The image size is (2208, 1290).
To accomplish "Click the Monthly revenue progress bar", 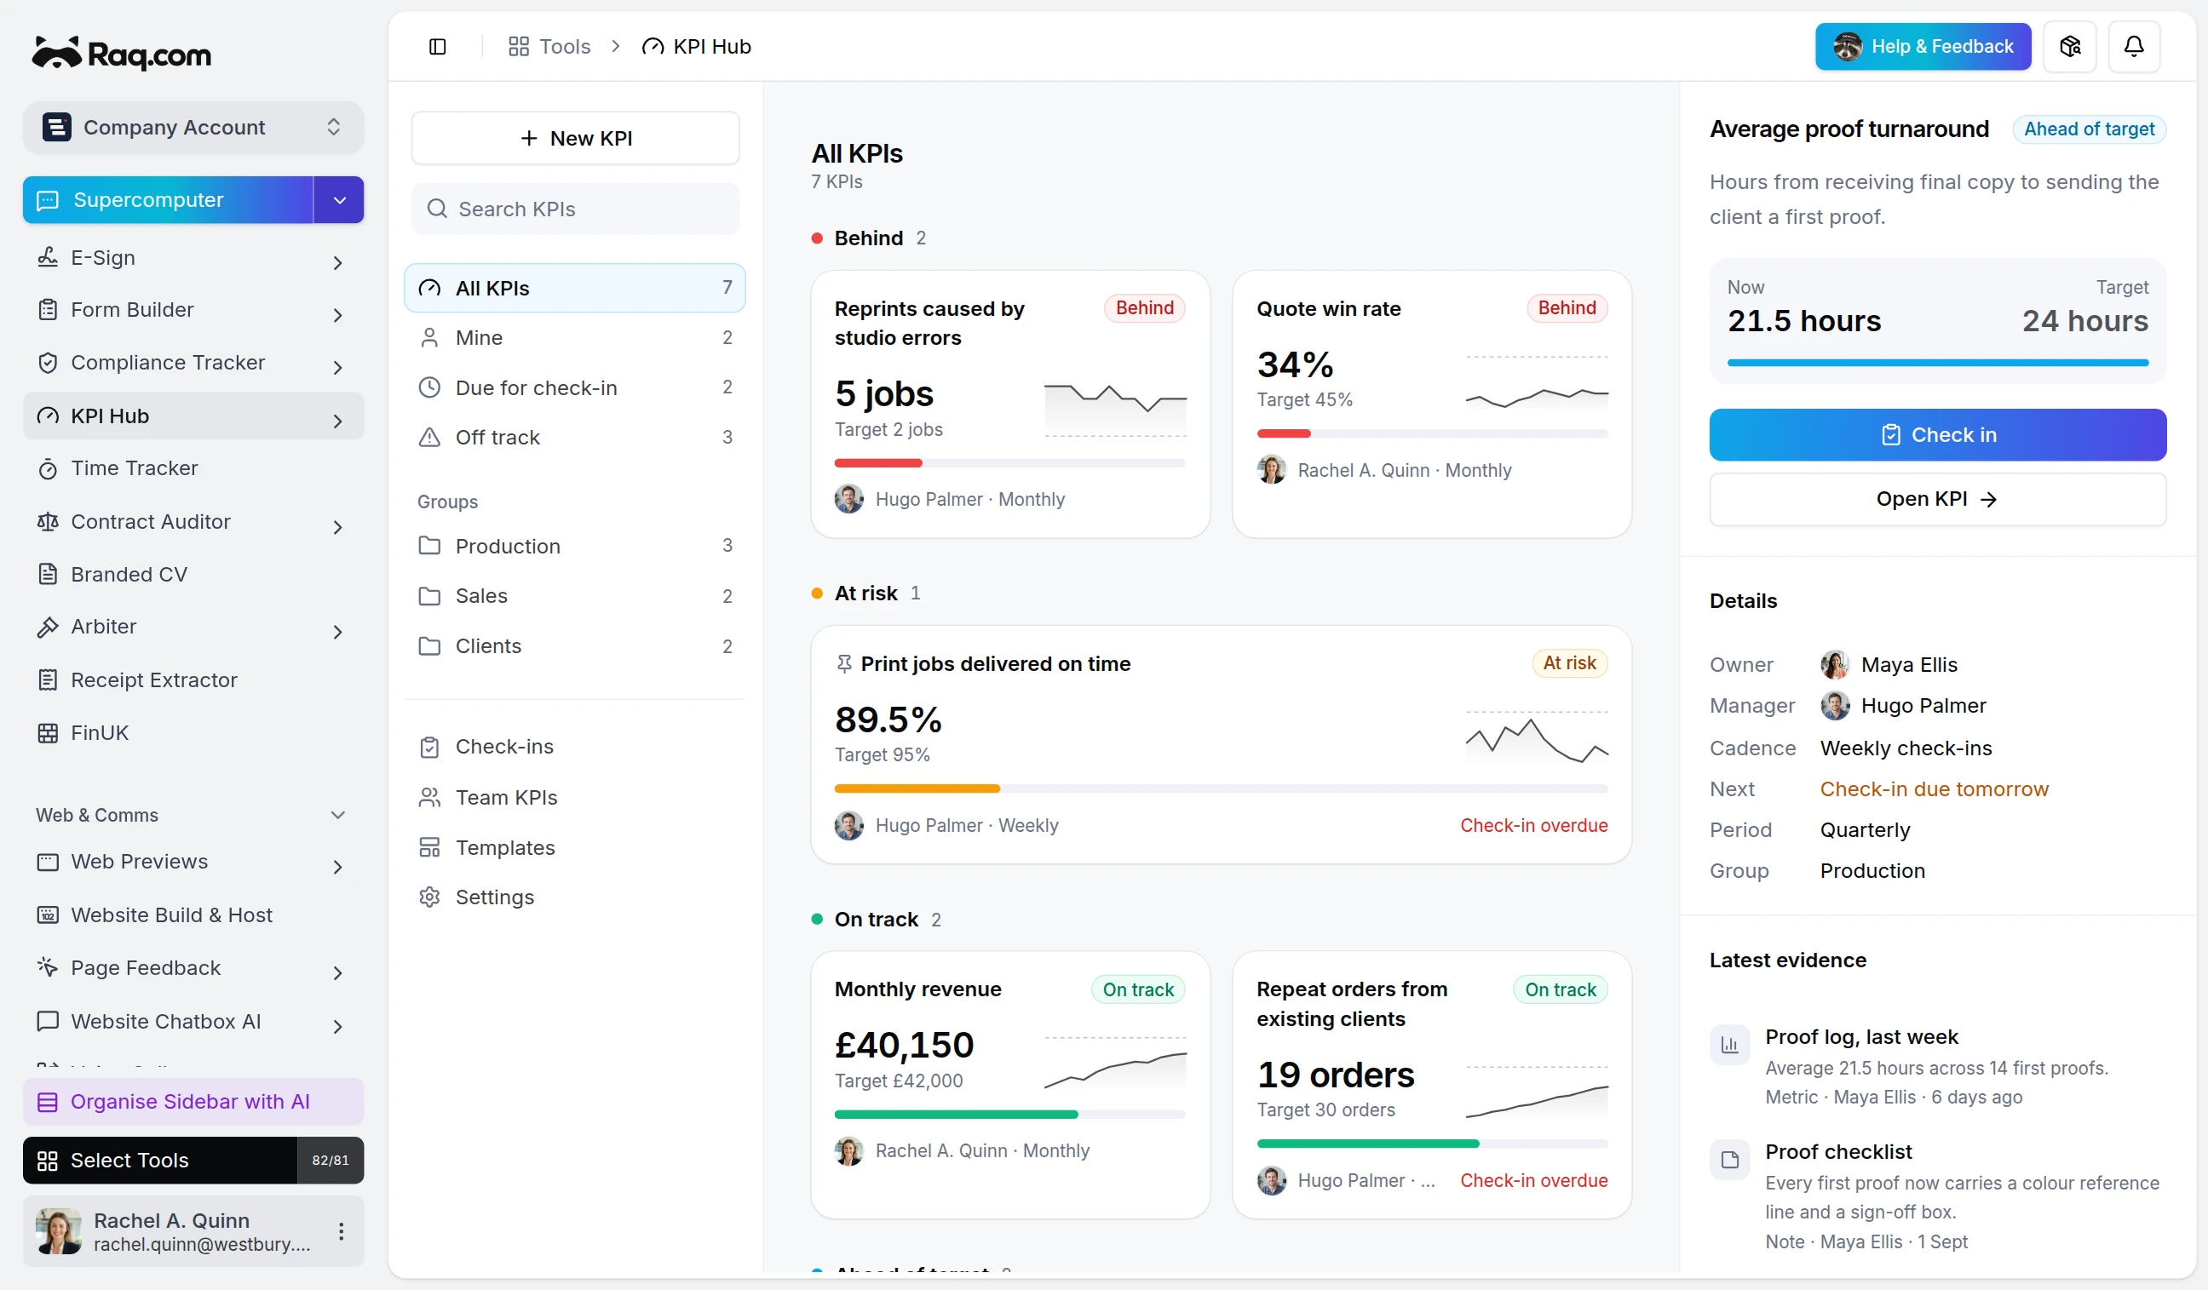I will (x=1009, y=1115).
